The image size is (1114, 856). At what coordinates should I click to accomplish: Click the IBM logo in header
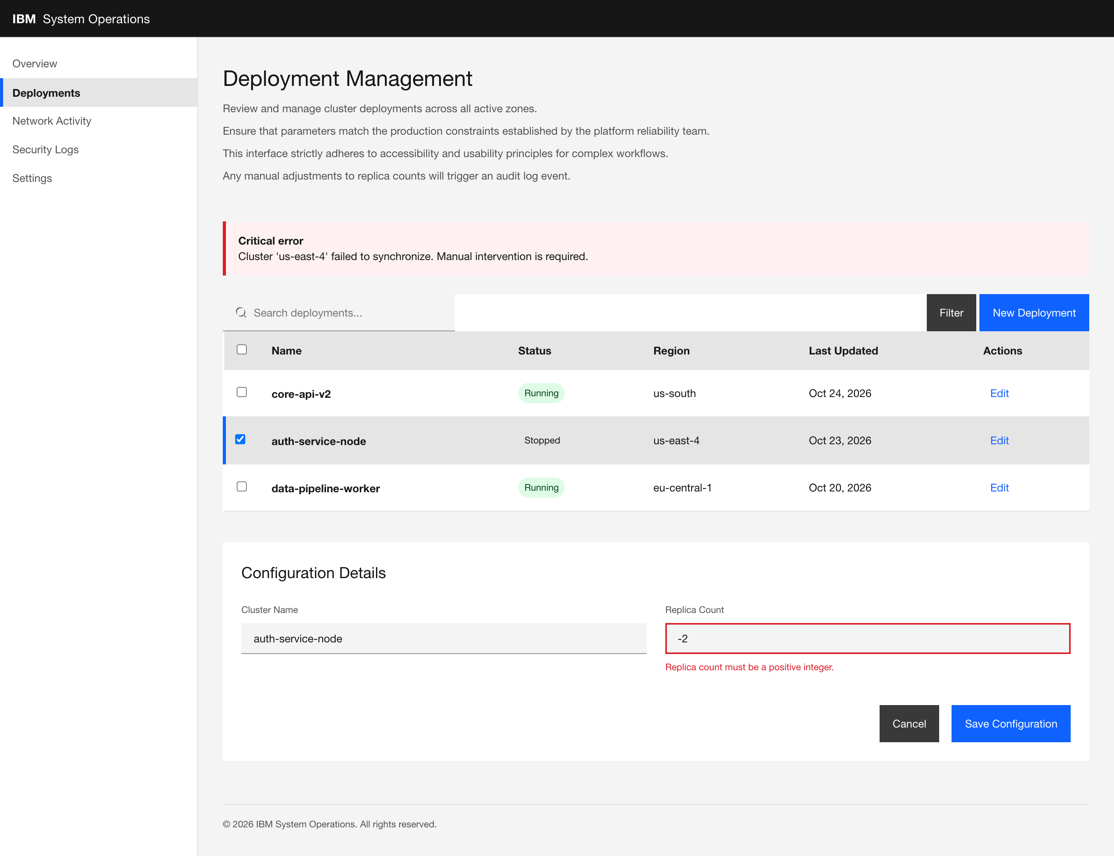24,19
